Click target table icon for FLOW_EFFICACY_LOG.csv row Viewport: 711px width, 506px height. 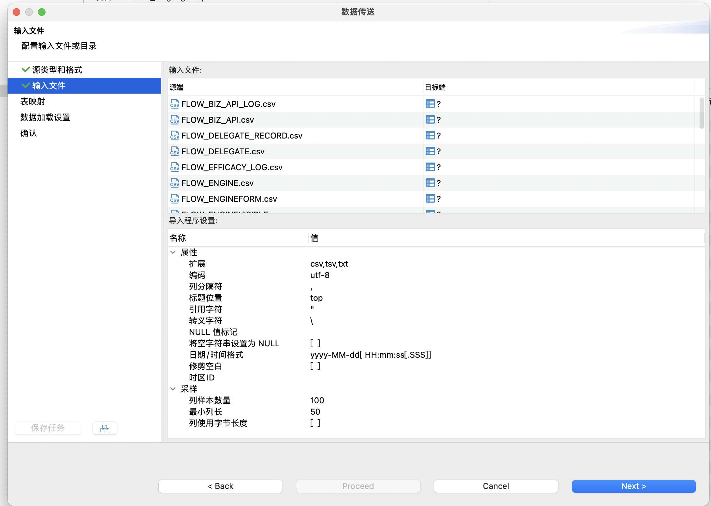(x=430, y=167)
